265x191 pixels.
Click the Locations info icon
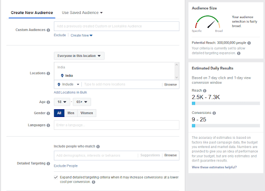point(48,74)
